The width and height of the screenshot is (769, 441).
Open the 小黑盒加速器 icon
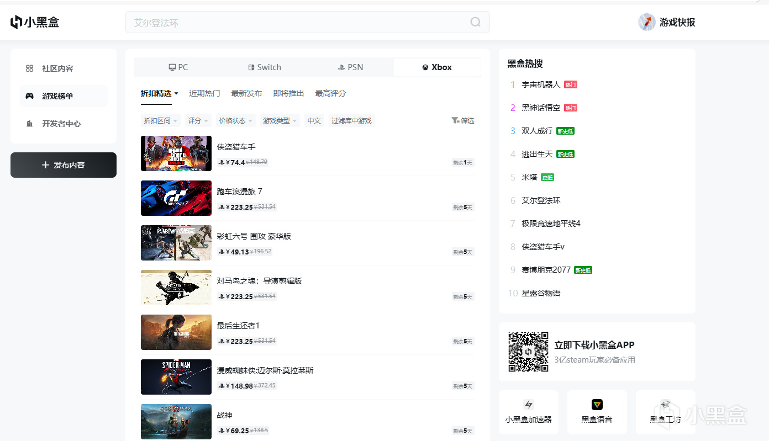coord(529,405)
